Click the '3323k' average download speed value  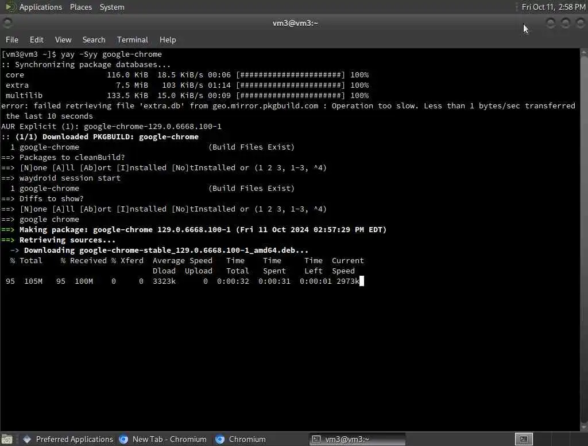tap(164, 281)
